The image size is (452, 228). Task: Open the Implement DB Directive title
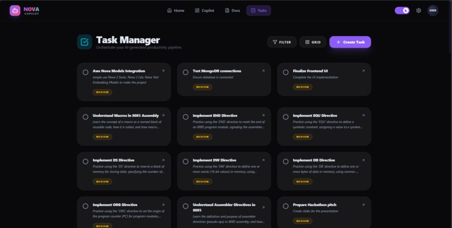coord(314,160)
